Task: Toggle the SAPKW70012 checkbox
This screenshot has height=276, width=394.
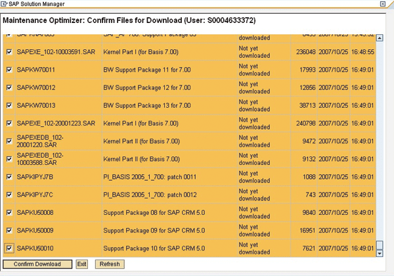Action: point(9,87)
